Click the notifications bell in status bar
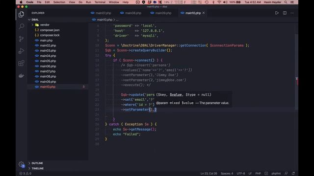This screenshot has height=176, width=314. pyautogui.click(x=293, y=174)
